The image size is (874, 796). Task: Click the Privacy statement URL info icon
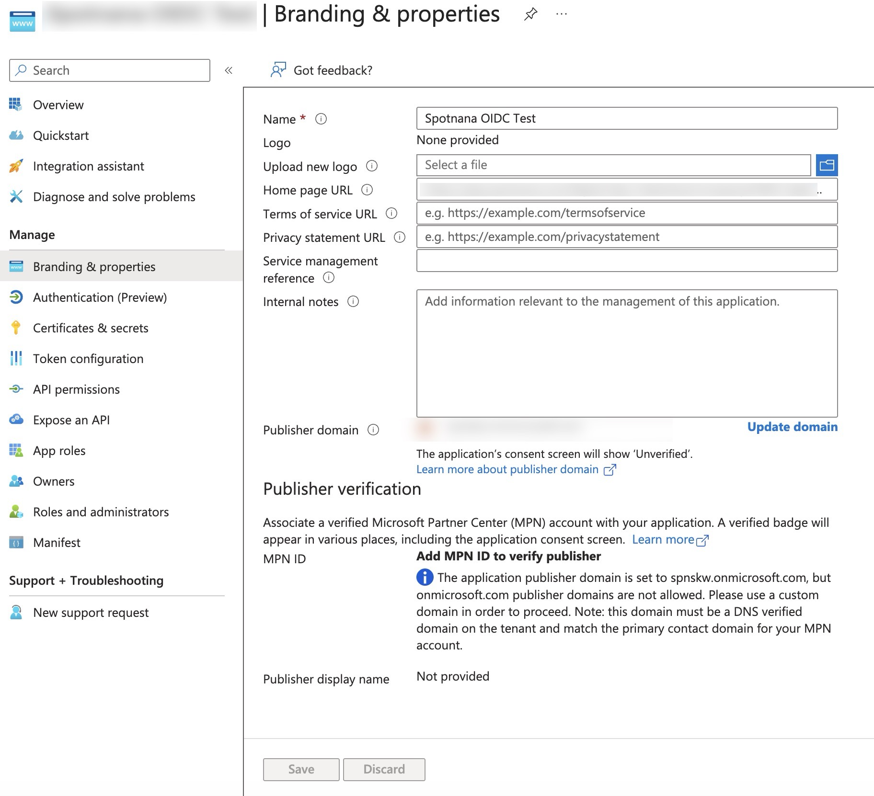(x=400, y=237)
